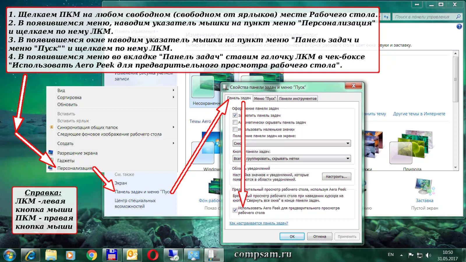The width and height of the screenshot is (466, 262).
Task: Enable auto-hide taskbar checkbox
Action: tap(235, 122)
